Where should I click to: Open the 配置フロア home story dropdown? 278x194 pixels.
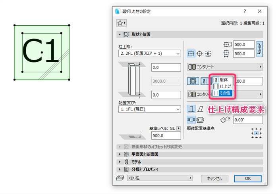point(150,109)
